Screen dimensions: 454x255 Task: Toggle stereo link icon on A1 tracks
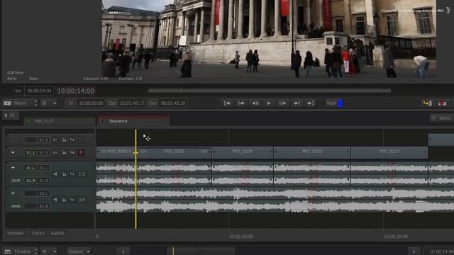click(x=16, y=181)
